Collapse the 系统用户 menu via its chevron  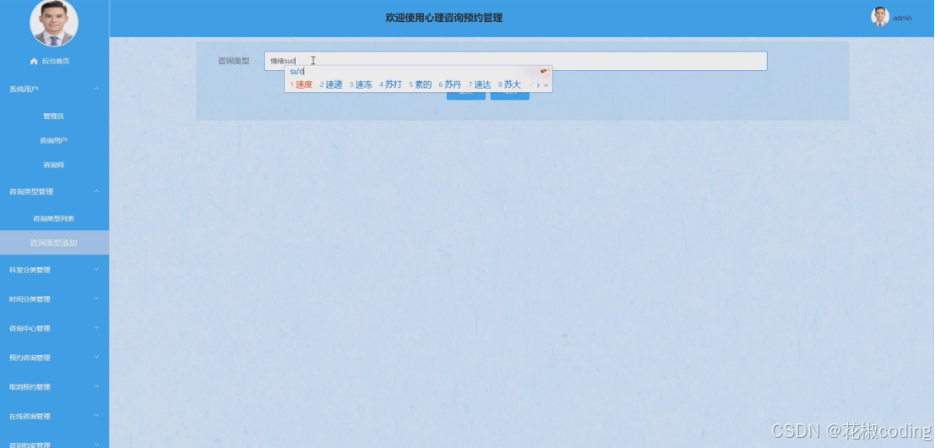(x=96, y=89)
